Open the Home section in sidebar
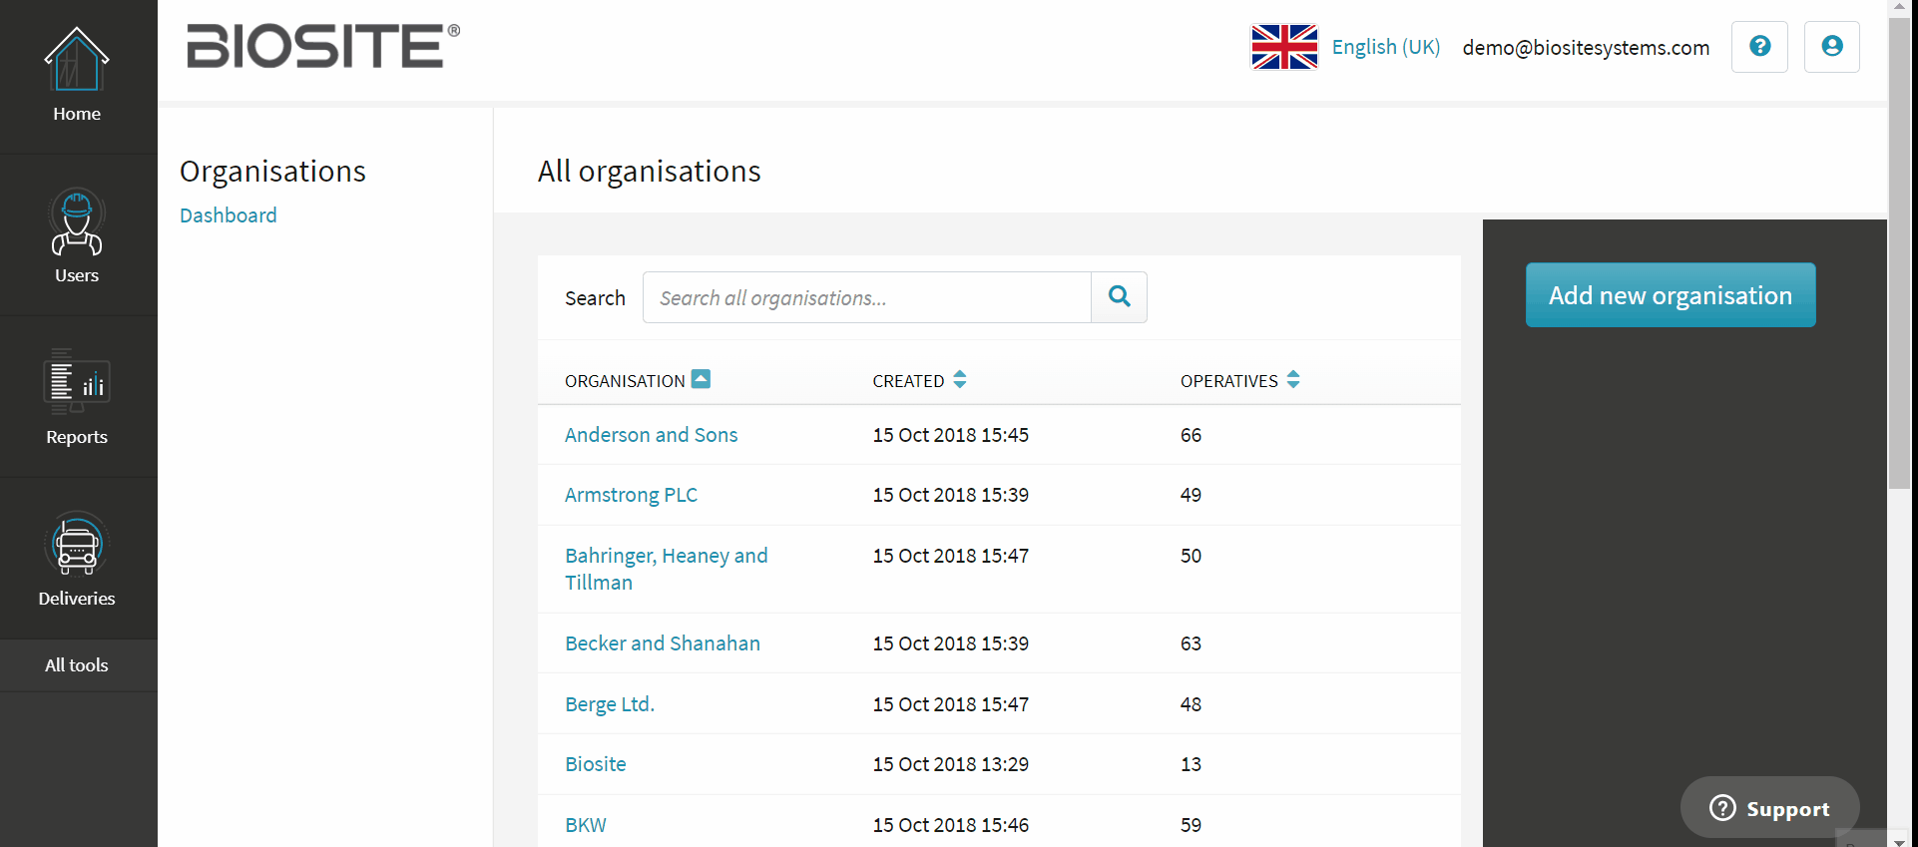 tap(77, 76)
